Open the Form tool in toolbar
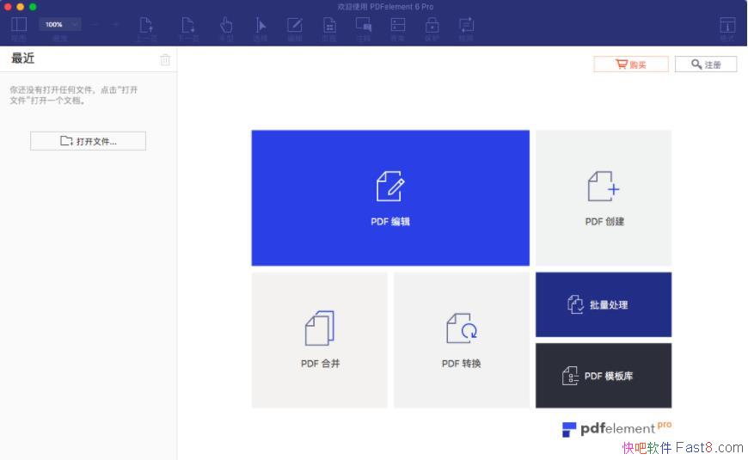The image size is (748, 460). coord(398,25)
